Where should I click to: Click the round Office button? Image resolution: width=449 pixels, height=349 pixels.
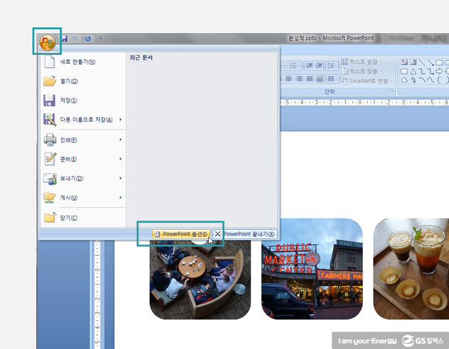48,42
